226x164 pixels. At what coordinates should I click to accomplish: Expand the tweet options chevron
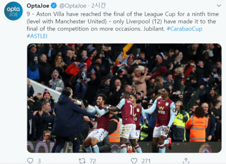[x=219, y=6]
